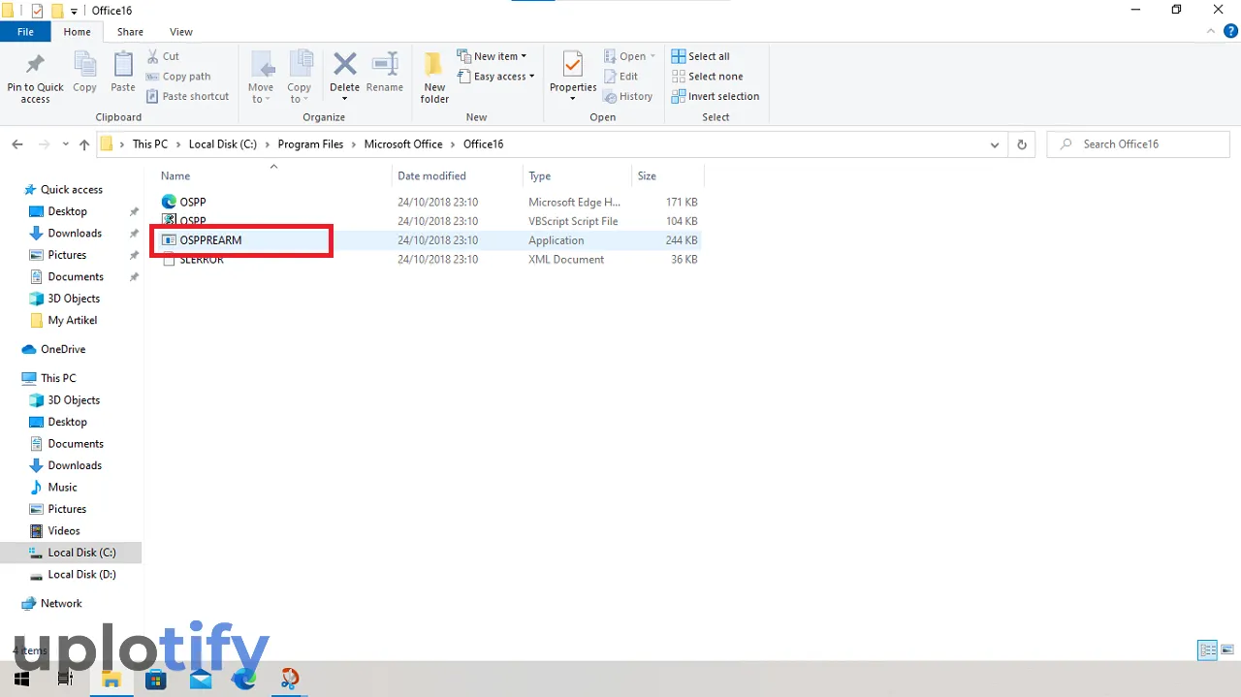Image resolution: width=1241 pixels, height=697 pixels.
Task: Switch to the Home tab
Action: point(78,32)
